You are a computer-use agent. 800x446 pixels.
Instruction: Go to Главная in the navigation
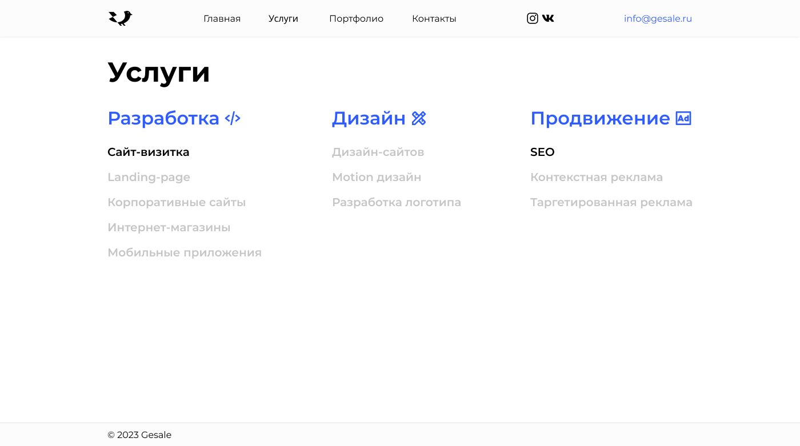pos(222,19)
